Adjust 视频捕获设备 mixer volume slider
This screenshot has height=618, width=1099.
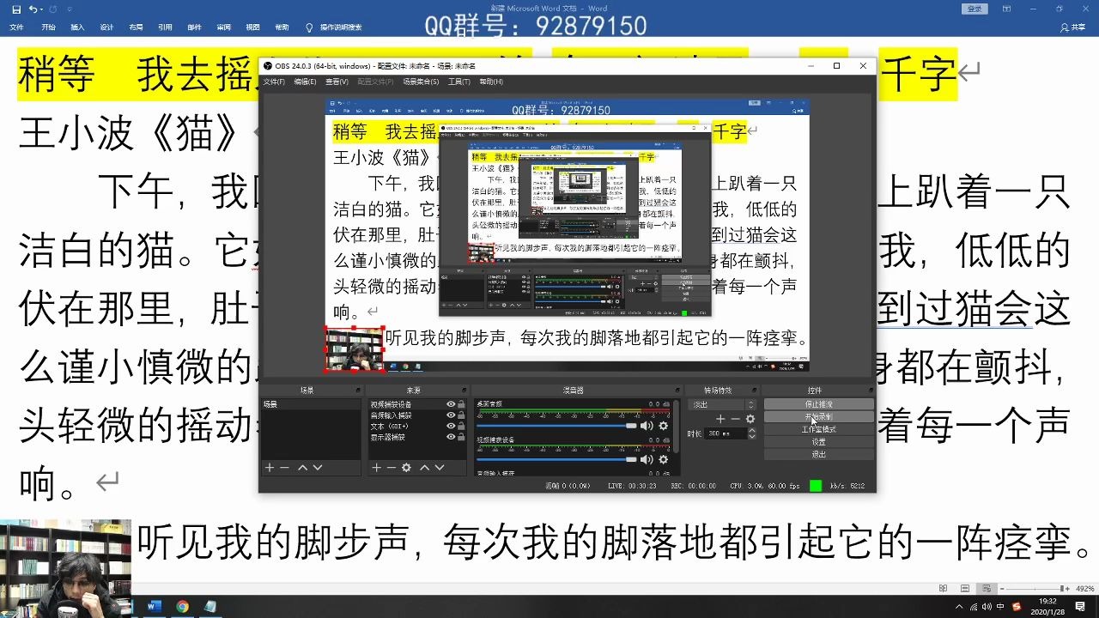556,459
